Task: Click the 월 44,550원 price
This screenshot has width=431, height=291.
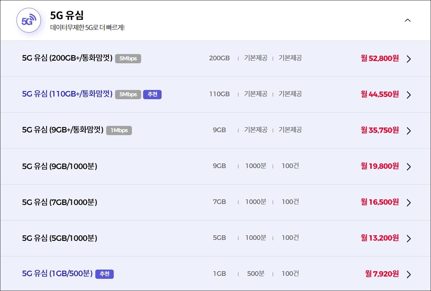Action: 380,94
